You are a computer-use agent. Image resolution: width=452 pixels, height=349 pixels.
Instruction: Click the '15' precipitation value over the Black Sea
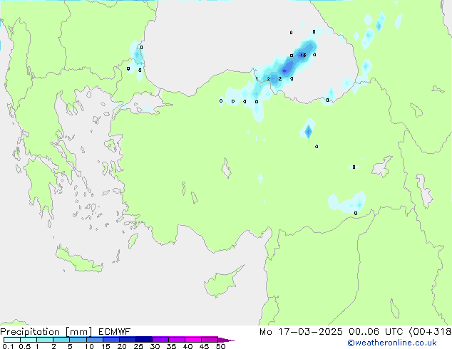pyautogui.click(x=303, y=55)
